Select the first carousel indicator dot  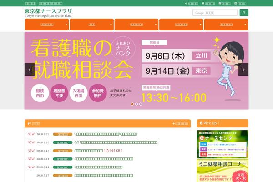(132, 104)
